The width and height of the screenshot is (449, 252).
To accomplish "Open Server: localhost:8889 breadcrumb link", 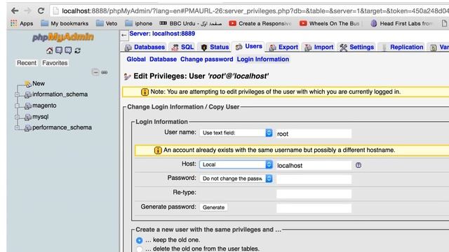I will (x=162, y=34).
